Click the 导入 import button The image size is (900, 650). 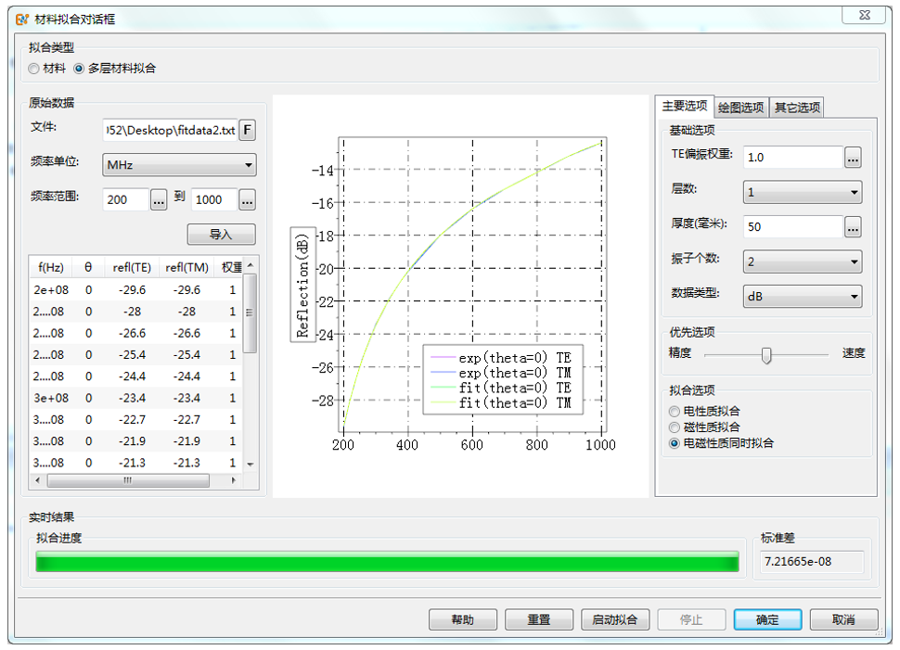click(x=221, y=235)
